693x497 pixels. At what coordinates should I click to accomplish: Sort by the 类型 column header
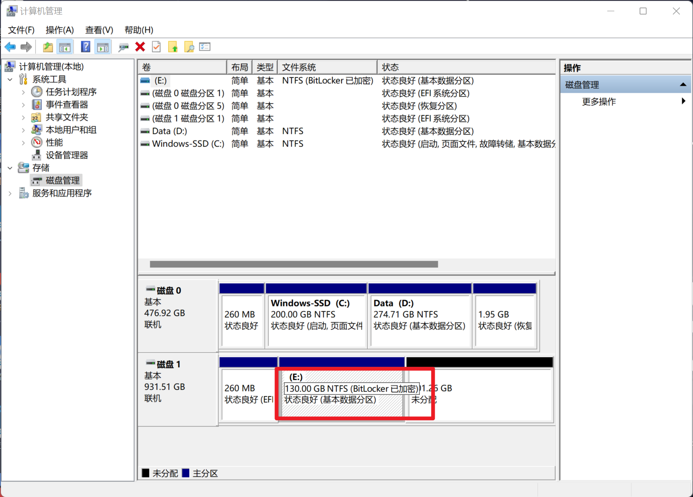point(265,67)
